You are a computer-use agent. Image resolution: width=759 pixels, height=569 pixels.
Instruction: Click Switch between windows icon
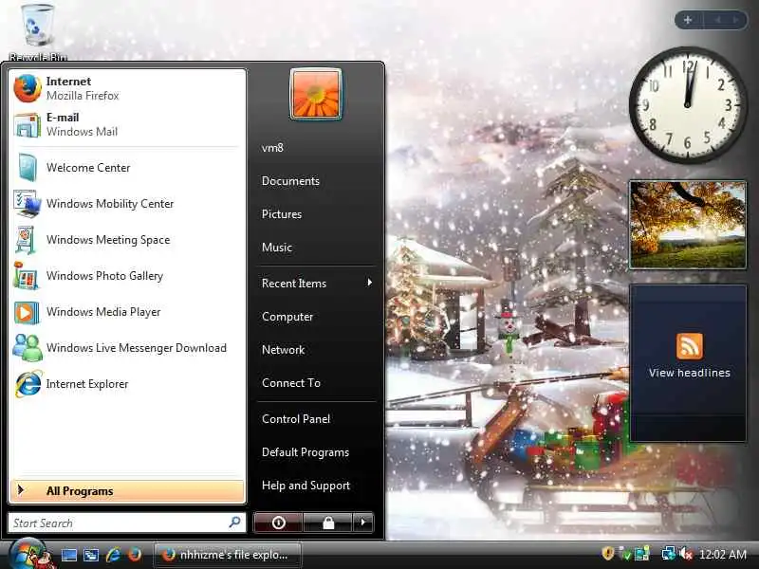tap(91, 555)
